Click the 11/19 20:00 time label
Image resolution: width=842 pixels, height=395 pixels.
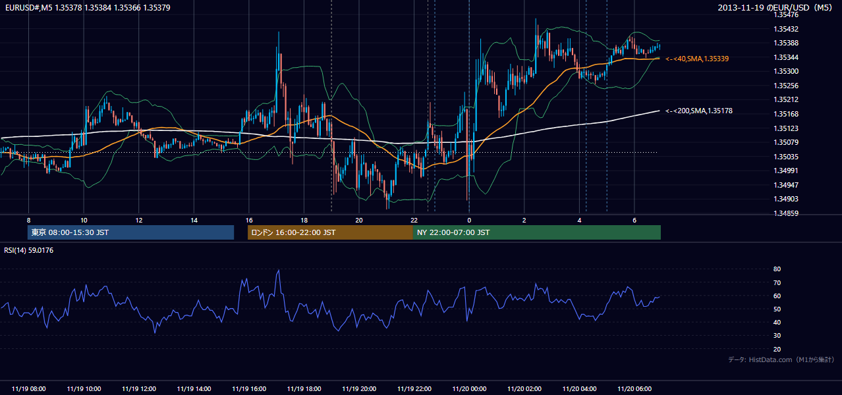359,389
